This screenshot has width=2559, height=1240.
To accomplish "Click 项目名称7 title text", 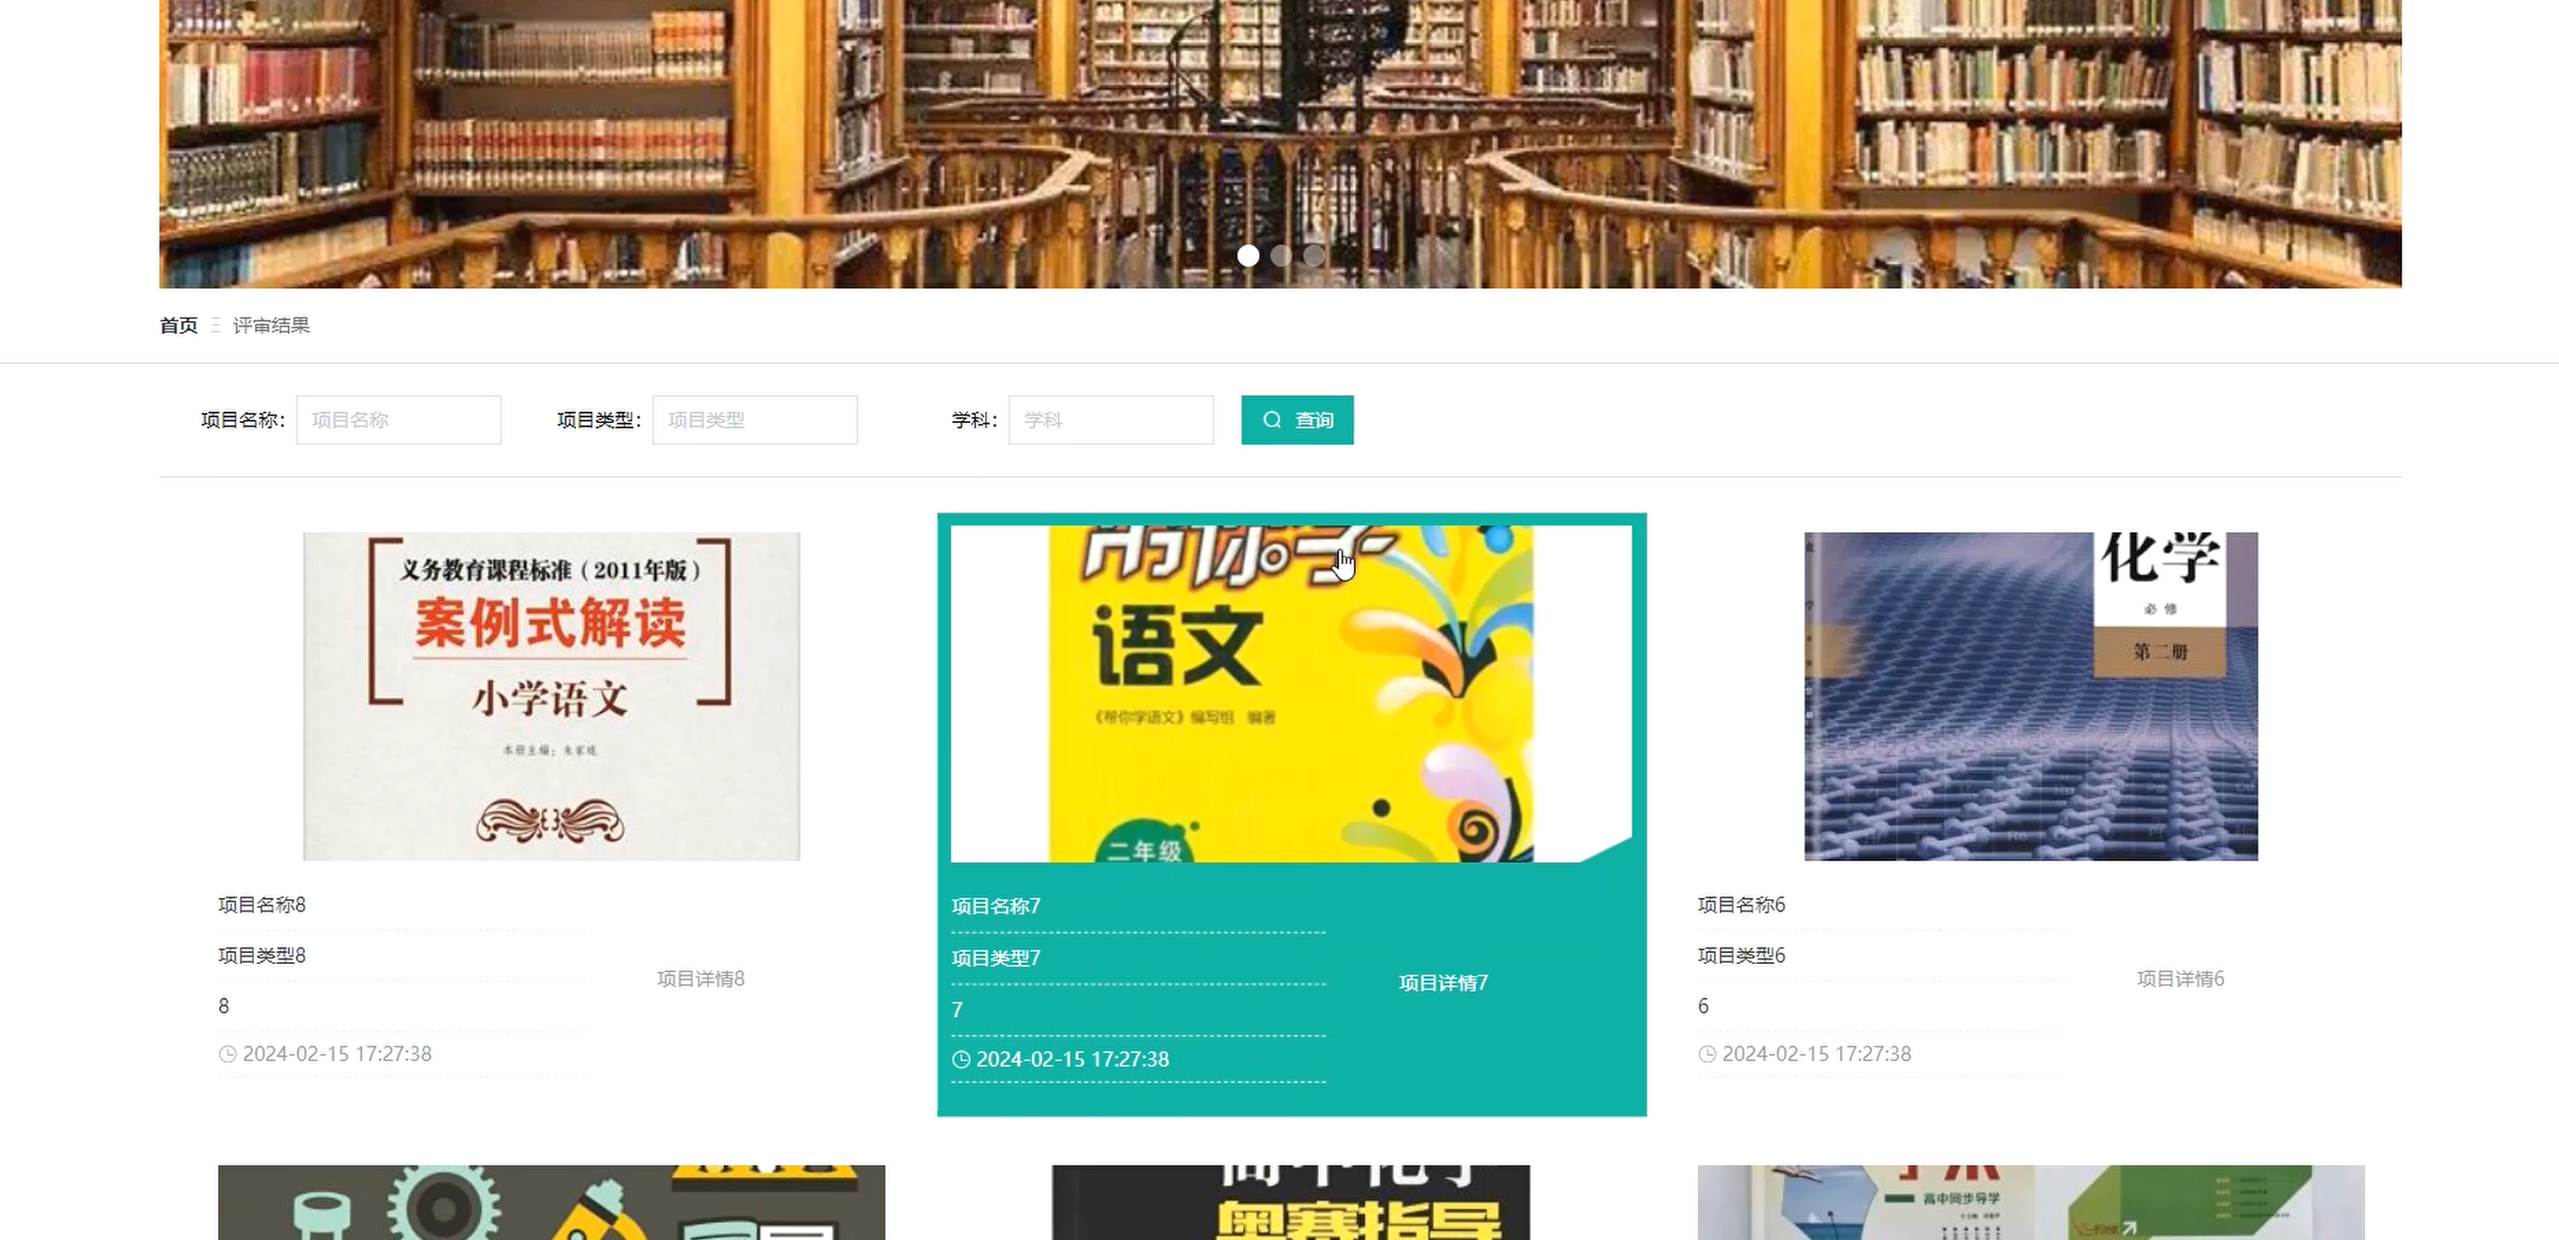I will tap(995, 906).
